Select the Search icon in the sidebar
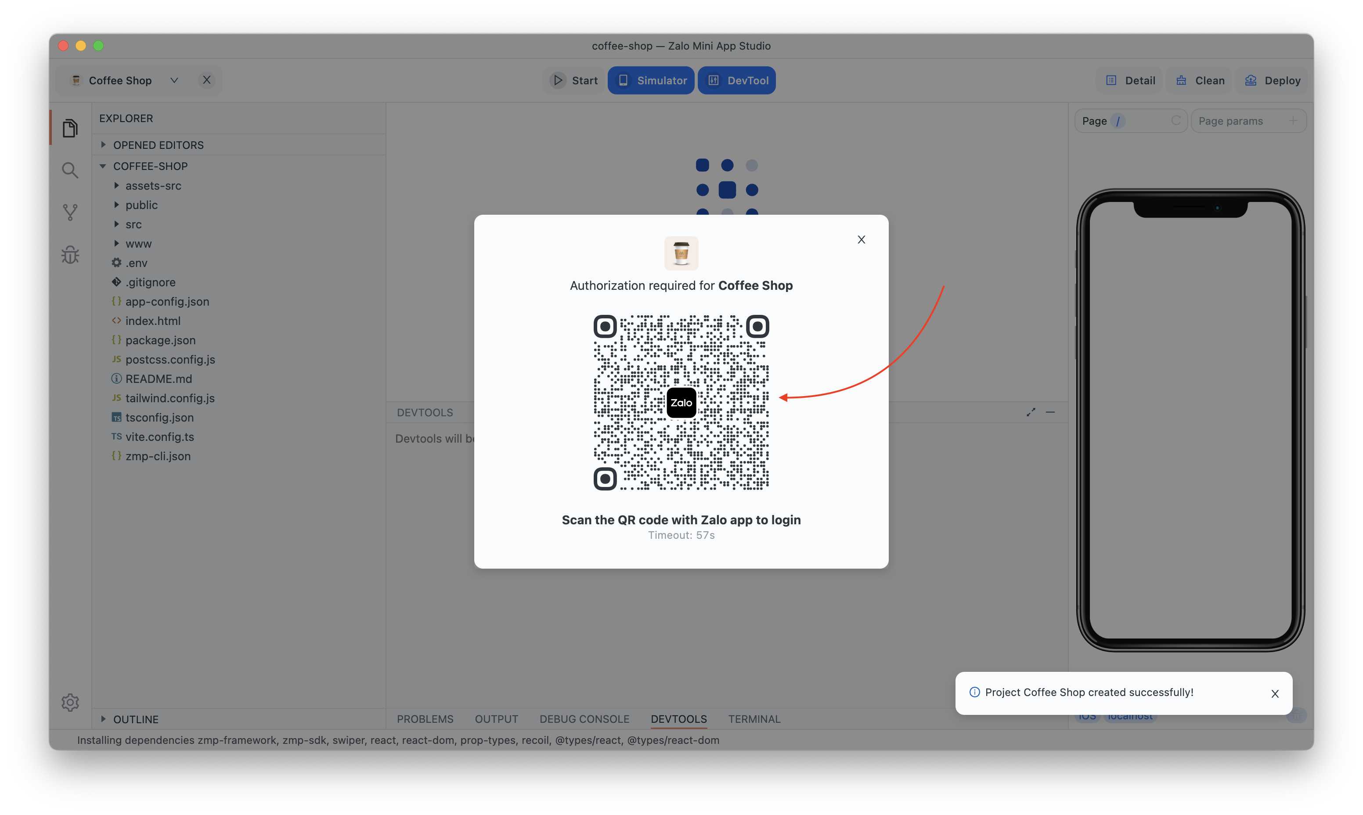The image size is (1363, 815). coord(70,170)
